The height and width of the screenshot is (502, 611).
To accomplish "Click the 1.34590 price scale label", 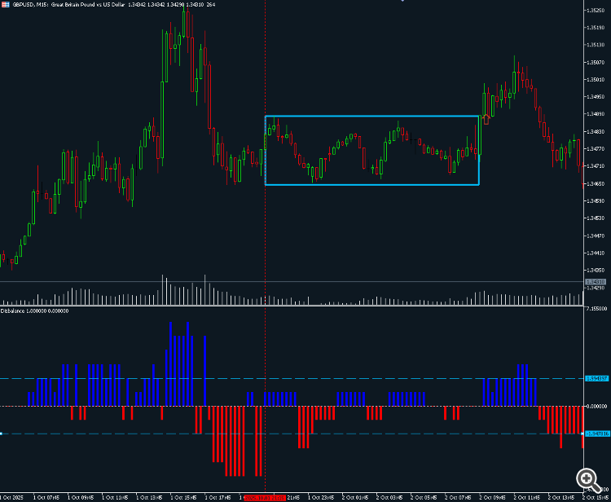I will coord(596,201).
